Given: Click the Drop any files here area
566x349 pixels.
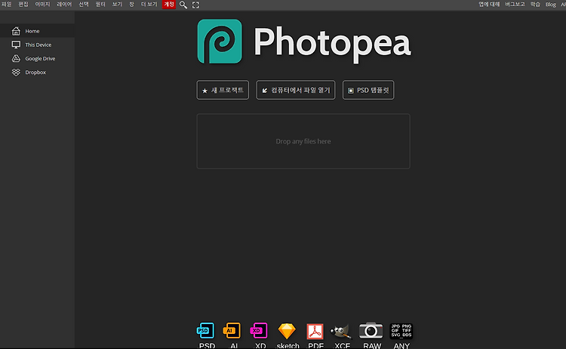Looking at the screenshot, I should [x=303, y=141].
